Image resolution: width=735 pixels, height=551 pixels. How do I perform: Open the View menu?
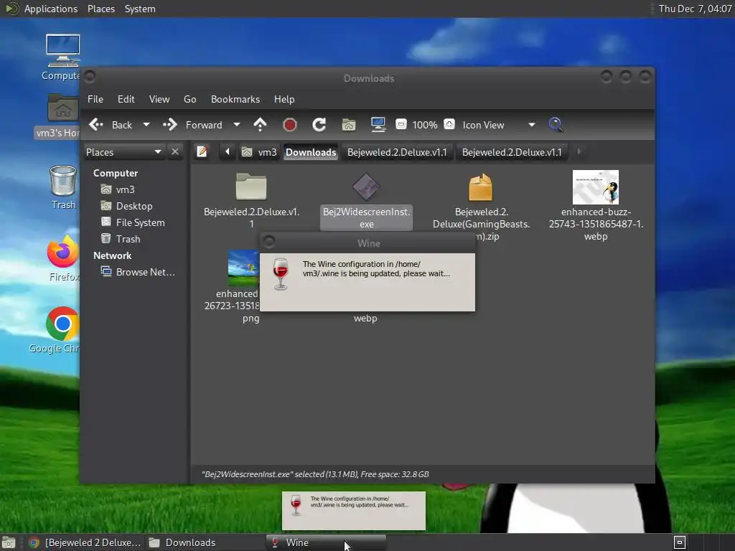tap(159, 99)
